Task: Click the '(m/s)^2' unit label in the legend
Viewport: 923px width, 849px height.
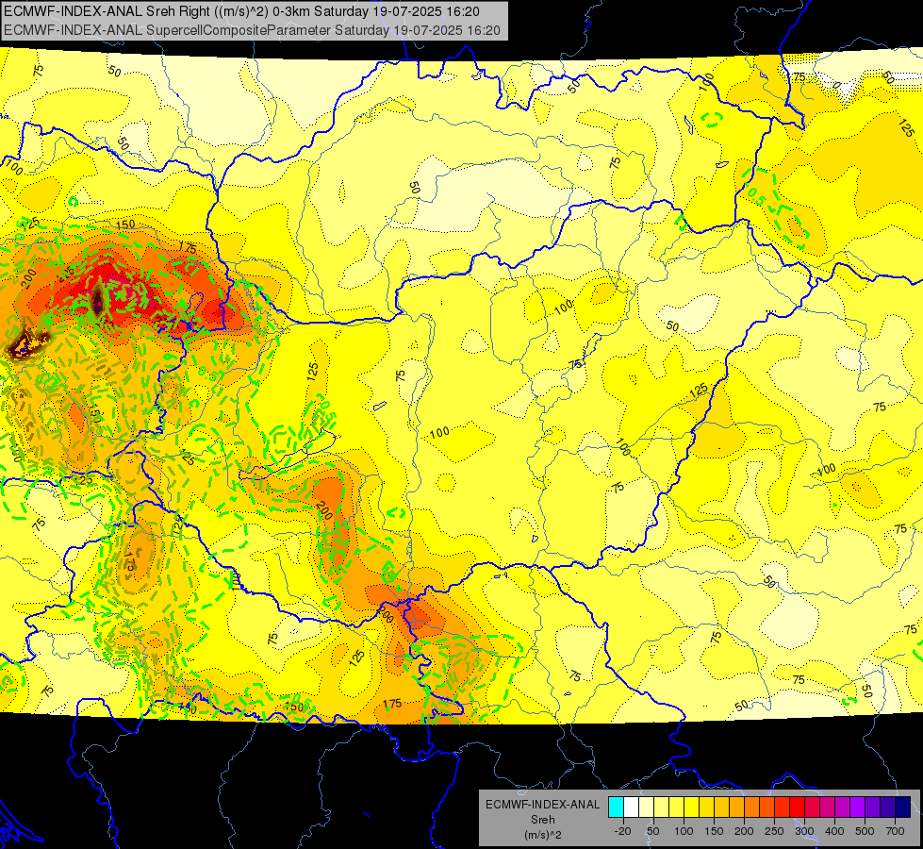Action: click(x=543, y=834)
